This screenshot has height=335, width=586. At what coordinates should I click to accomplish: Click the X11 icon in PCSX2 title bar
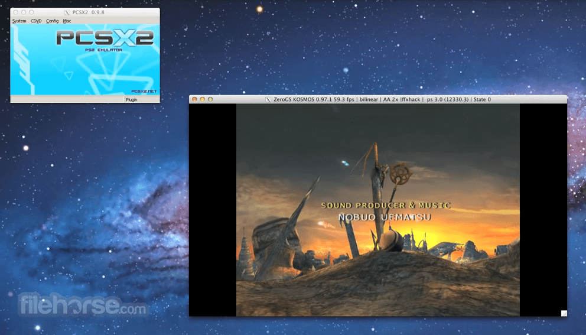(x=67, y=12)
